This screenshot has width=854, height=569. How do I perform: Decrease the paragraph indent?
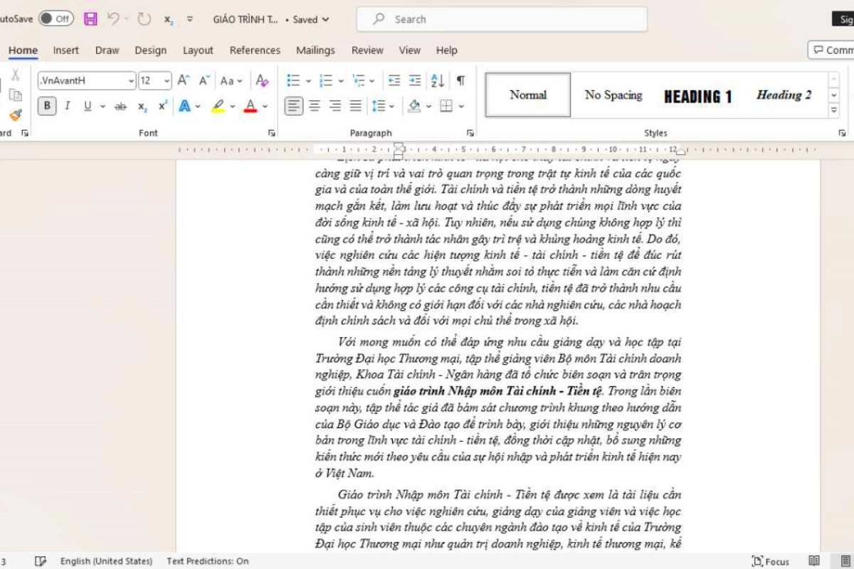click(x=394, y=80)
